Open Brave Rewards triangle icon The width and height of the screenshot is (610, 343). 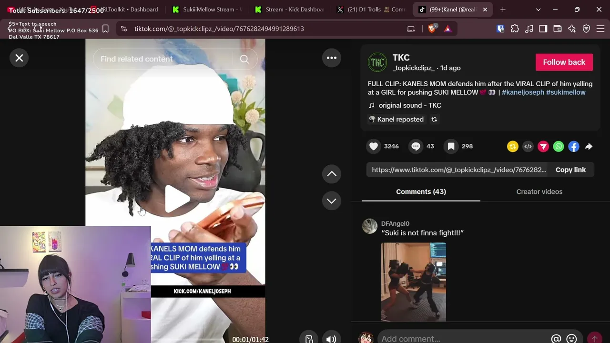coord(447,29)
